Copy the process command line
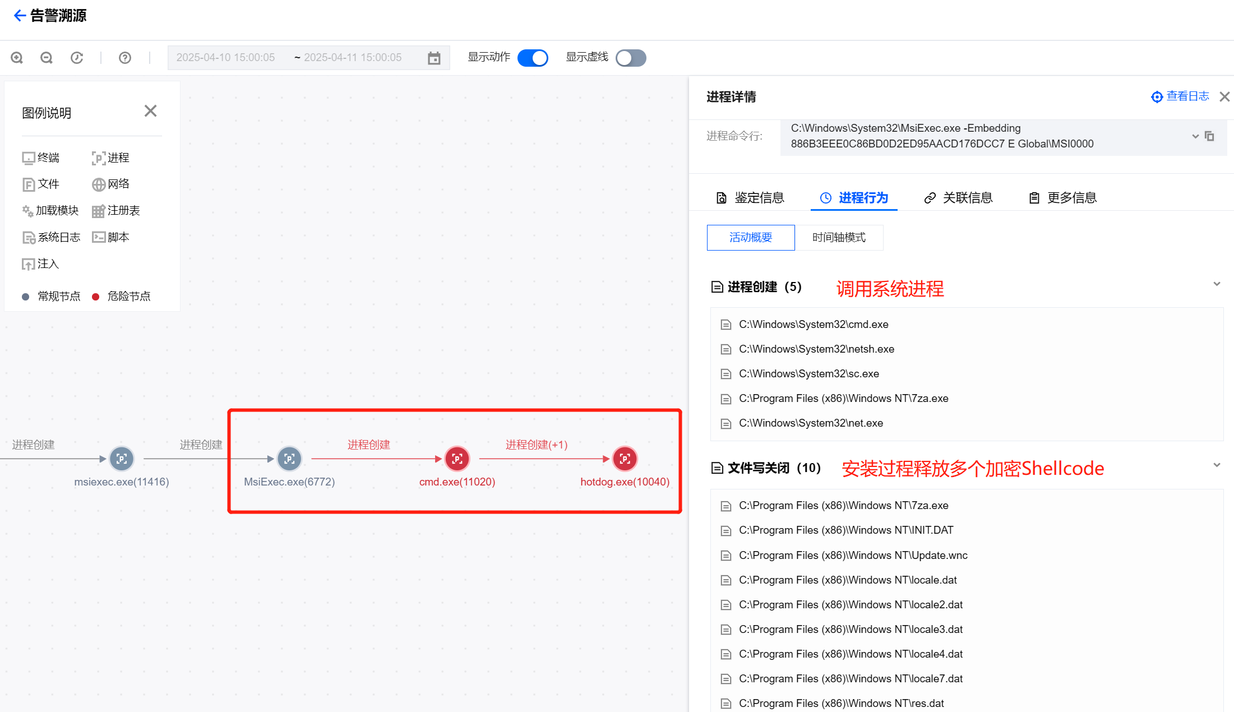1234x712 pixels. [1209, 136]
